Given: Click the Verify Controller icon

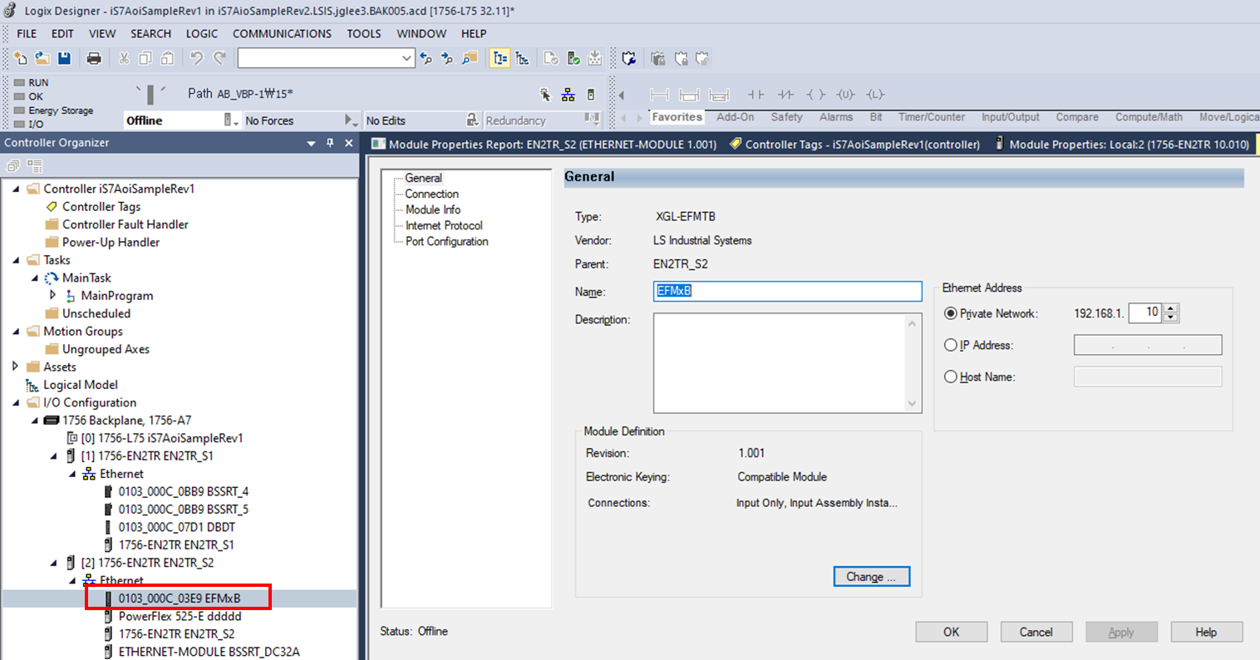Looking at the screenshot, I should click(x=573, y=58).
